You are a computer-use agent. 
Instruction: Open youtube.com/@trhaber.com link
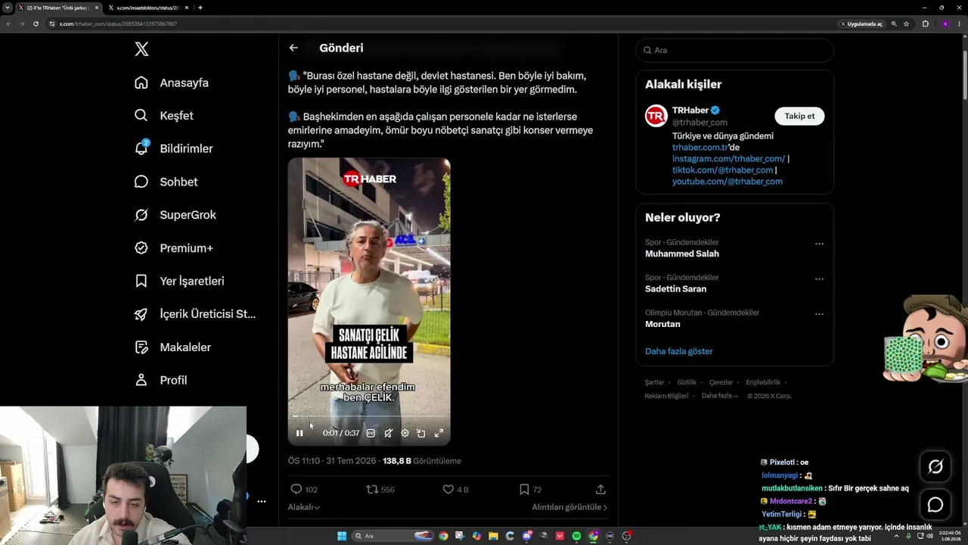(x=728, y=182)
